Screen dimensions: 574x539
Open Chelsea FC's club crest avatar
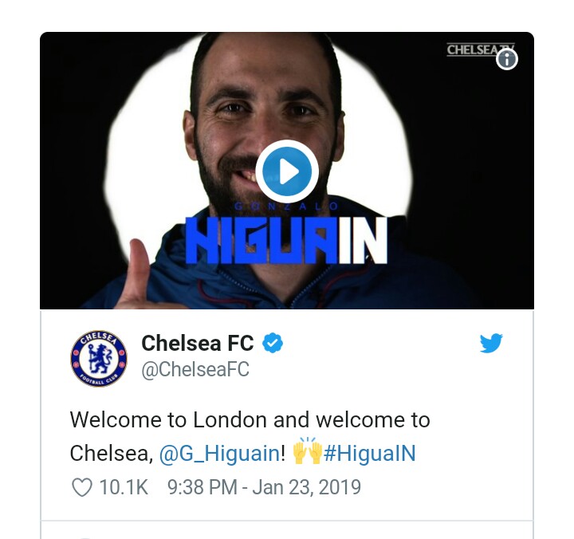point(99,357)
